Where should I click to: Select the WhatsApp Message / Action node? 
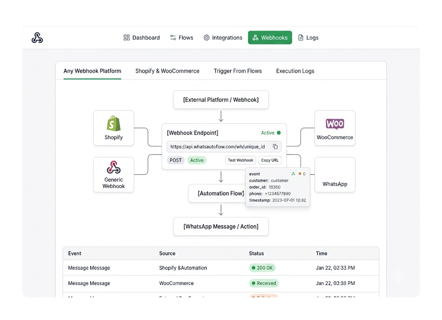click(x=221, y=226)
